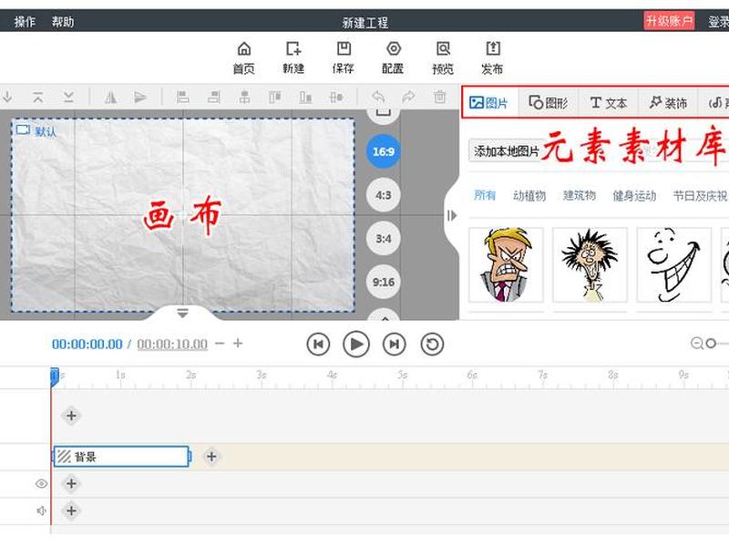The width and height of the screenshot is (729, 547).
Task: Open the 配置 settings icon
Action: click(393, 57)
